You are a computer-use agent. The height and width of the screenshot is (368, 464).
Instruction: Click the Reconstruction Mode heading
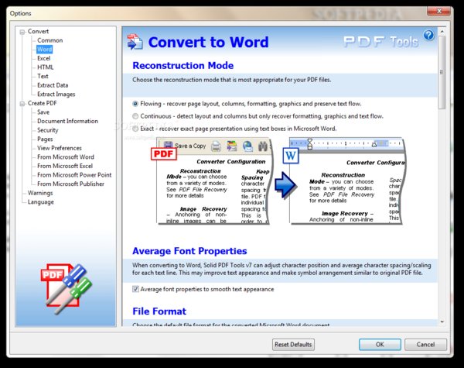(183, 65)
